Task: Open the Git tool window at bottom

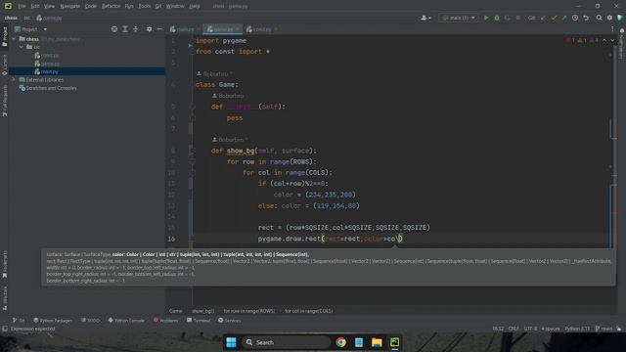Action: click(19, 321)
